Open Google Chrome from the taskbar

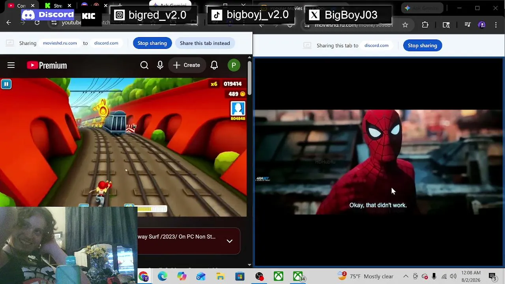[143, 276]
